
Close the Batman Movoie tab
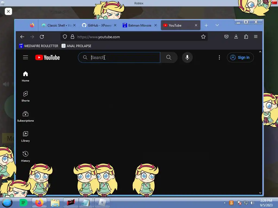click(156, 25)
